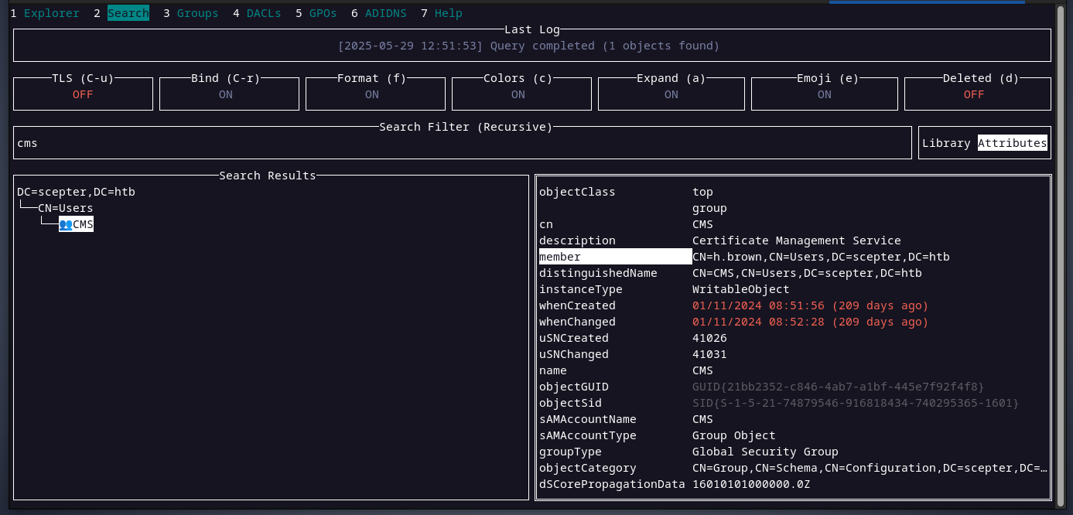The width and height of the screenshot is (1073, 515).
Task: Select the member attribute row
Action: [x=615, y=257]
